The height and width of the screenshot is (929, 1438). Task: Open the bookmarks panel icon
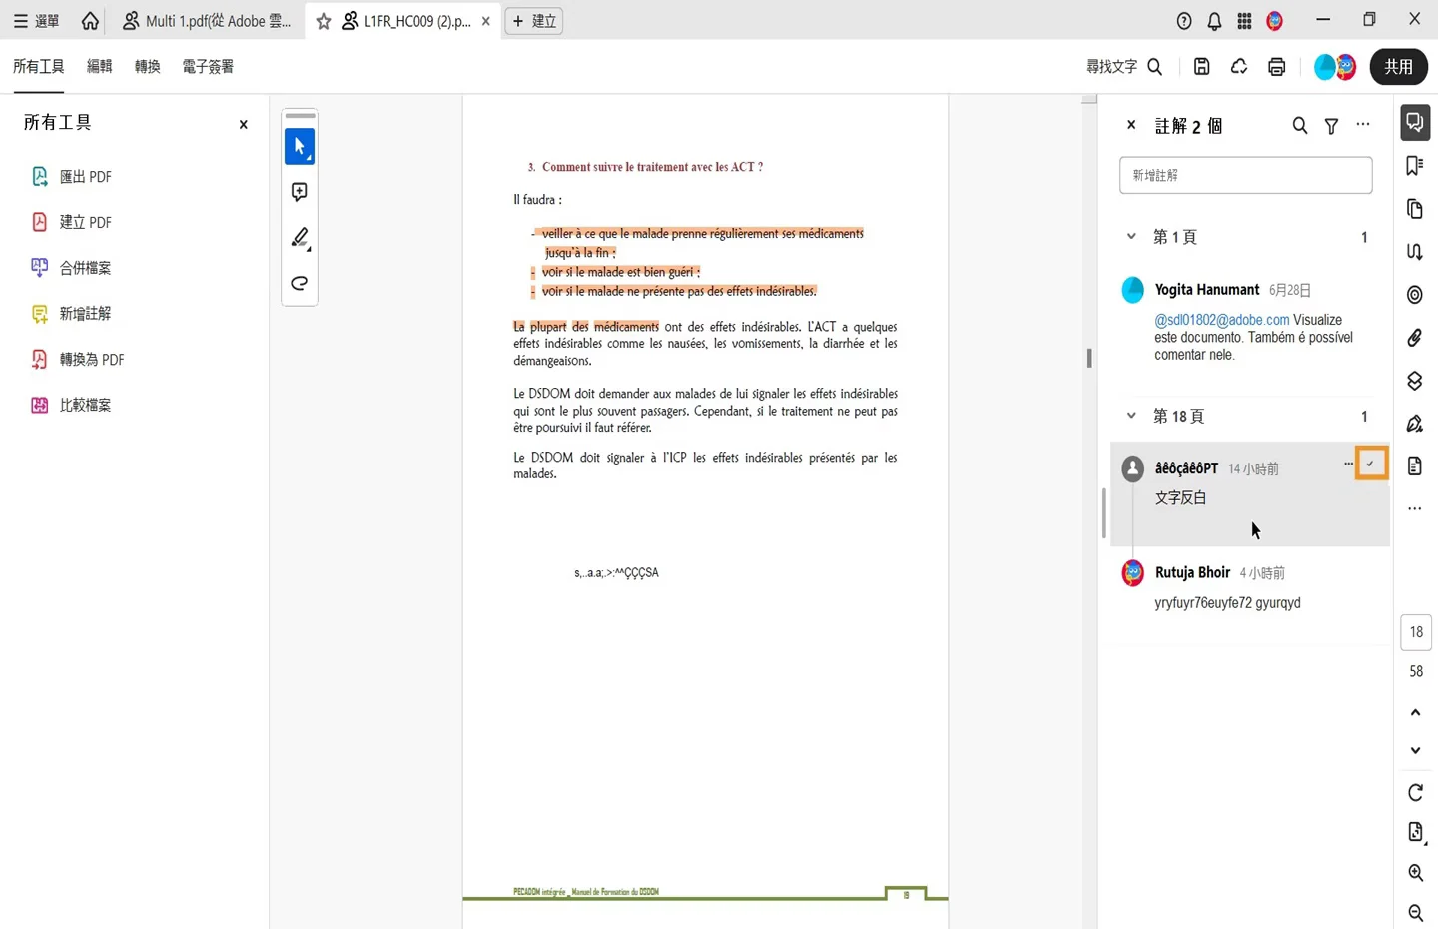tap(1415, 165)
